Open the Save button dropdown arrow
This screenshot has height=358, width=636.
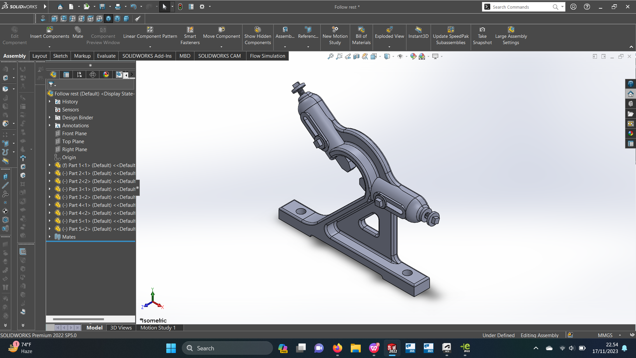pos(110,7)
